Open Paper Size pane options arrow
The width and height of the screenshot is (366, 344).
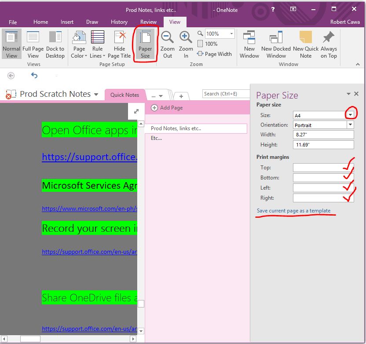[348, 94]
